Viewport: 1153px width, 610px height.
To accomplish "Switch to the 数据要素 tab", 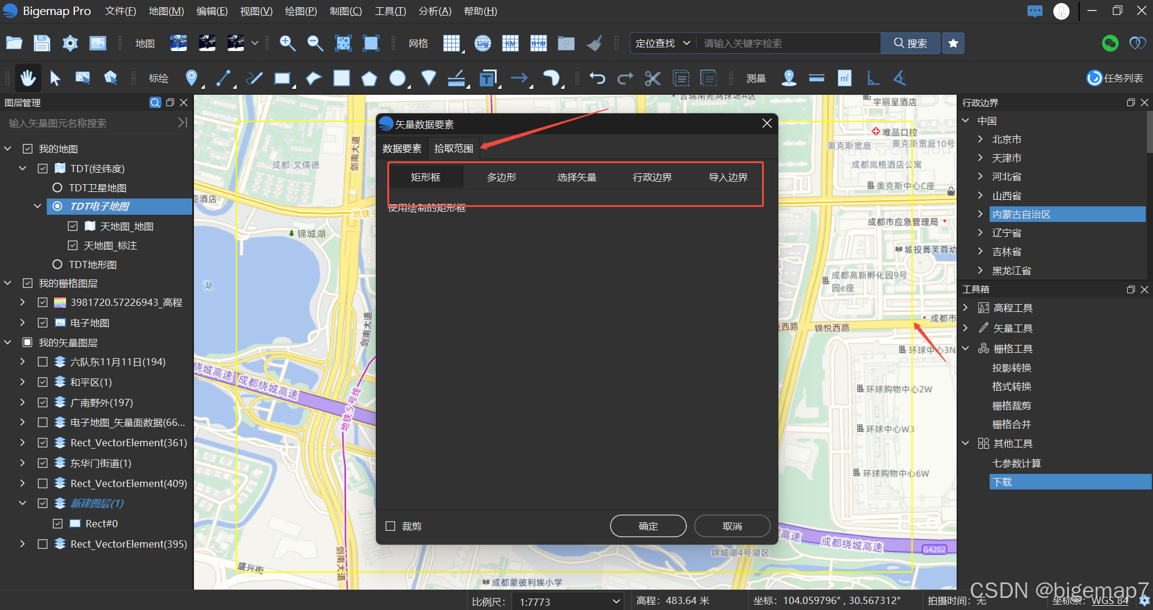I will (402, 148).
